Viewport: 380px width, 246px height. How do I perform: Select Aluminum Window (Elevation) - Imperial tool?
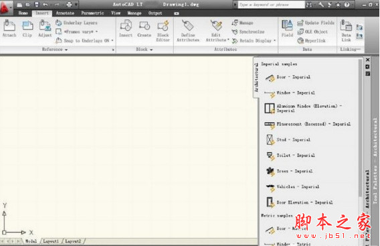(303, 109)
